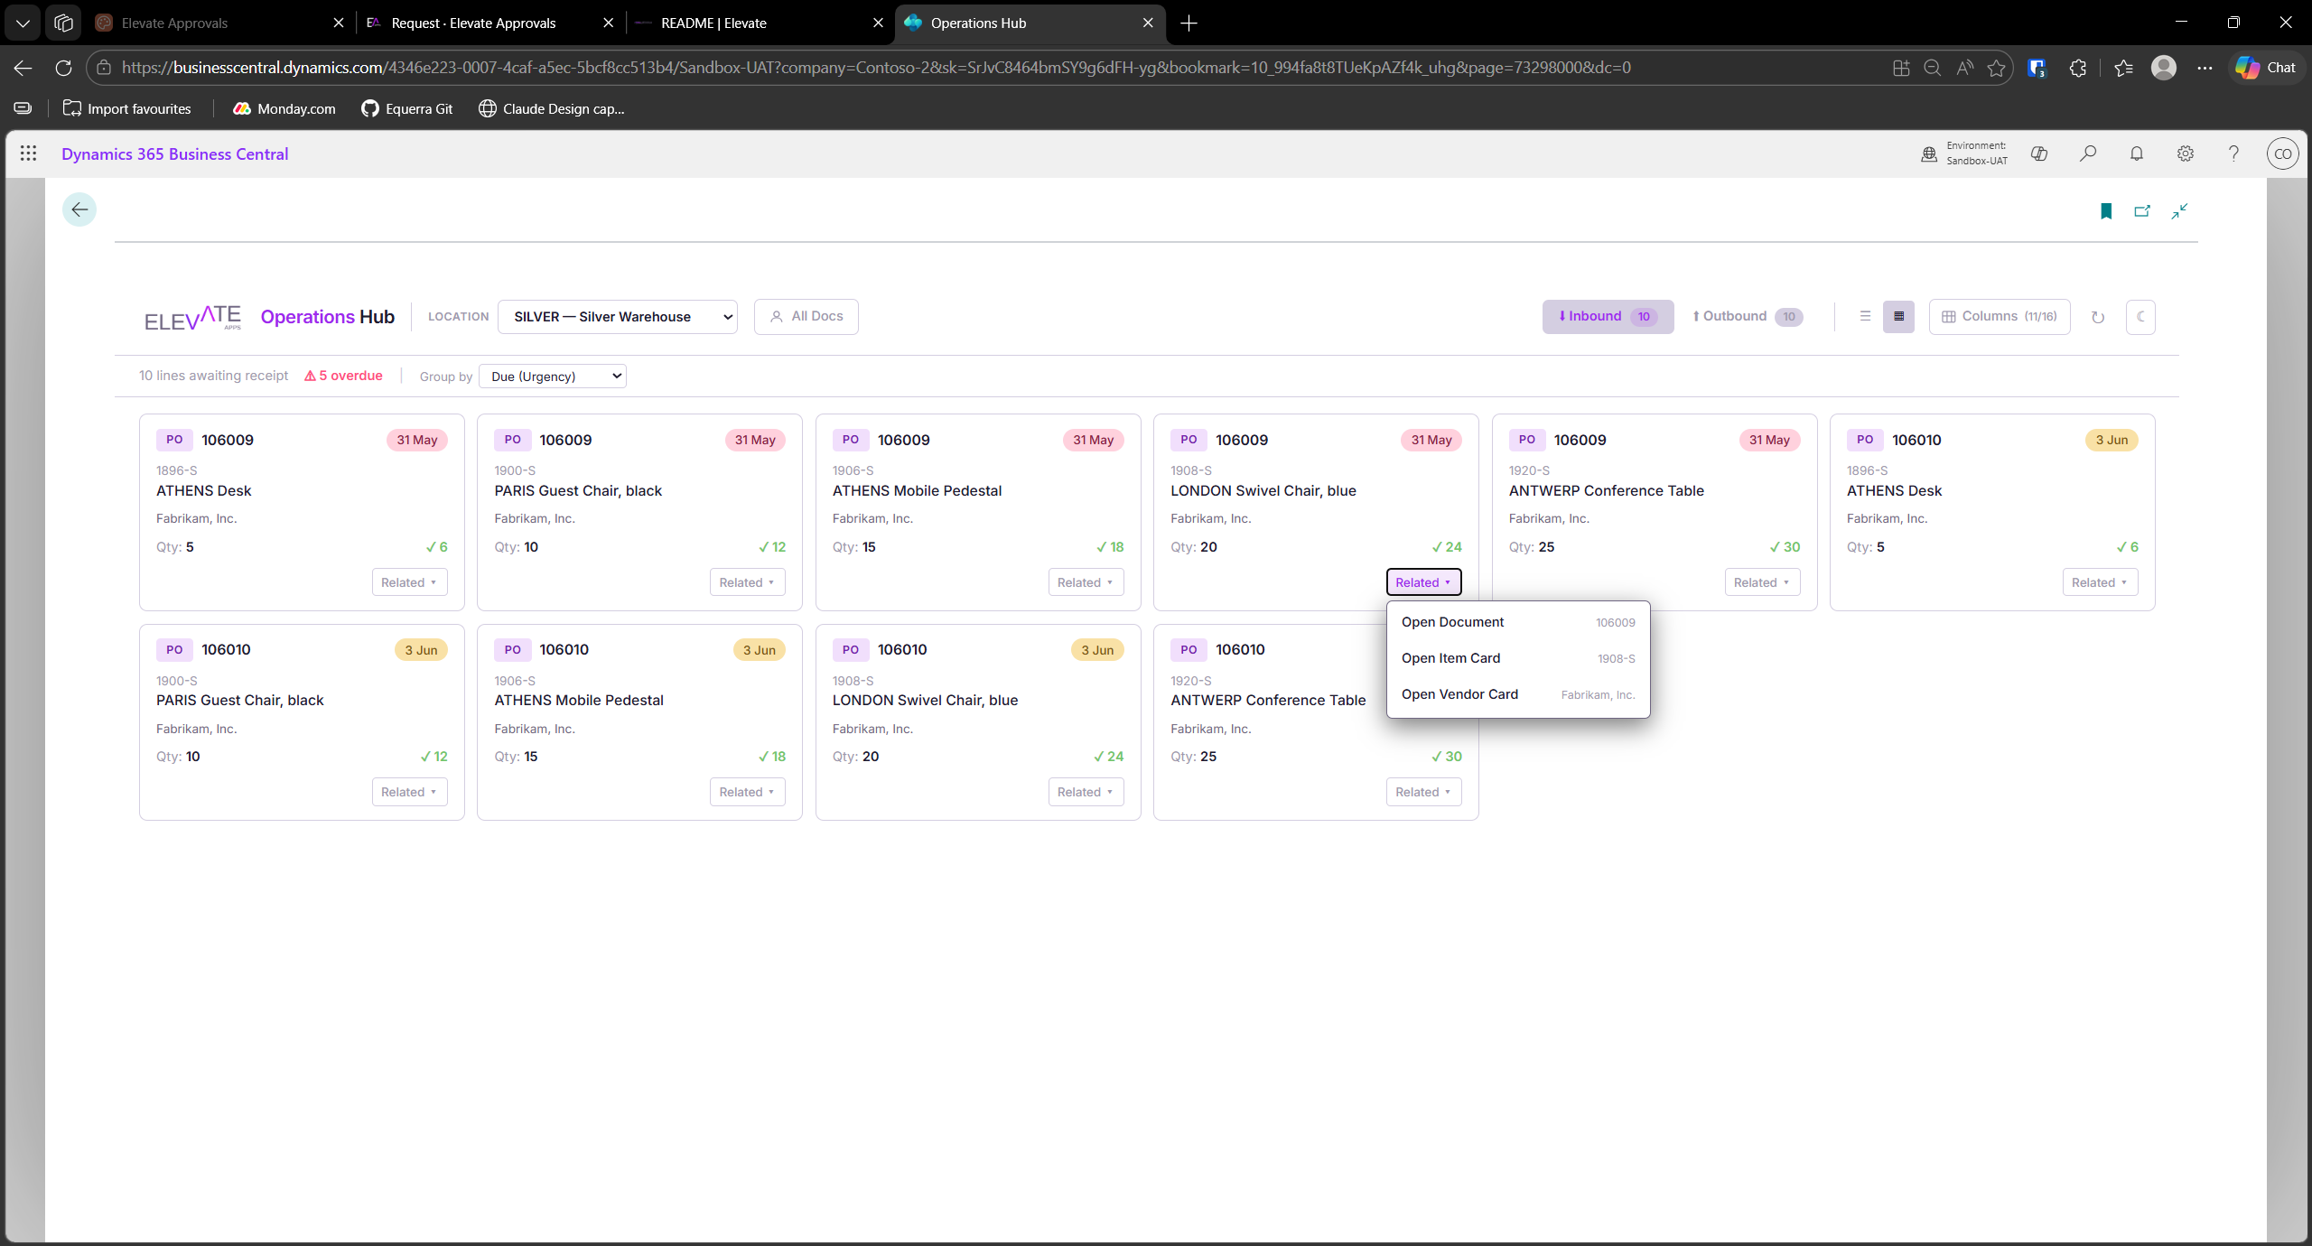Expand Related on PO 106010 ATHENS Desk card
Screen dimensions: 2312x1246
2100,582
